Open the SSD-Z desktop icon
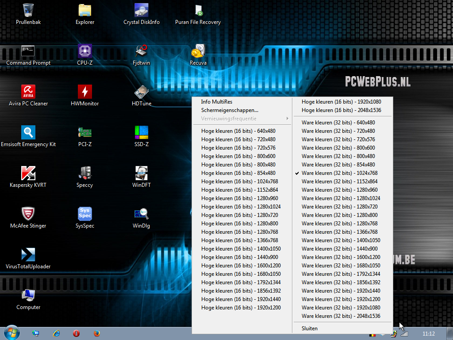The height and width of the screenshot is (340, 453). [142, 133]
